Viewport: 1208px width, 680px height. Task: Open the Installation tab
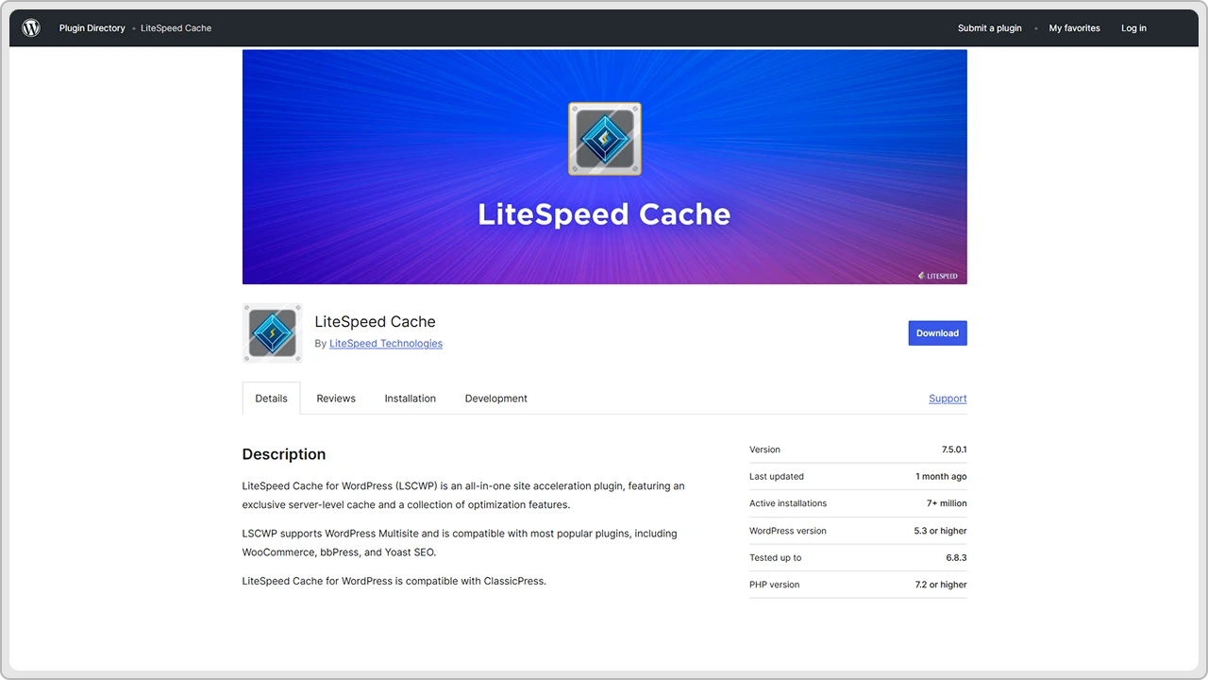410,398
